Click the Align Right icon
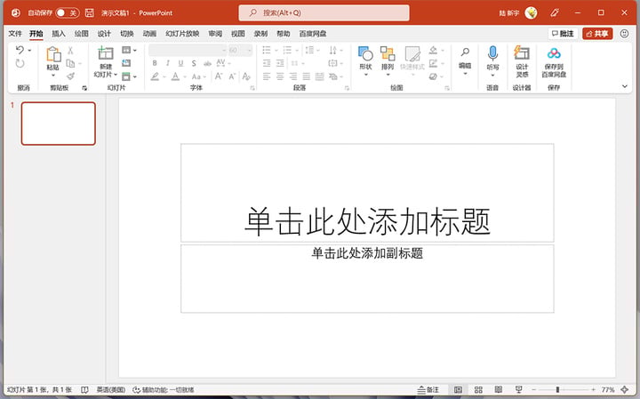The height and width of the screenshot is (399, 640). pos(293,76)
